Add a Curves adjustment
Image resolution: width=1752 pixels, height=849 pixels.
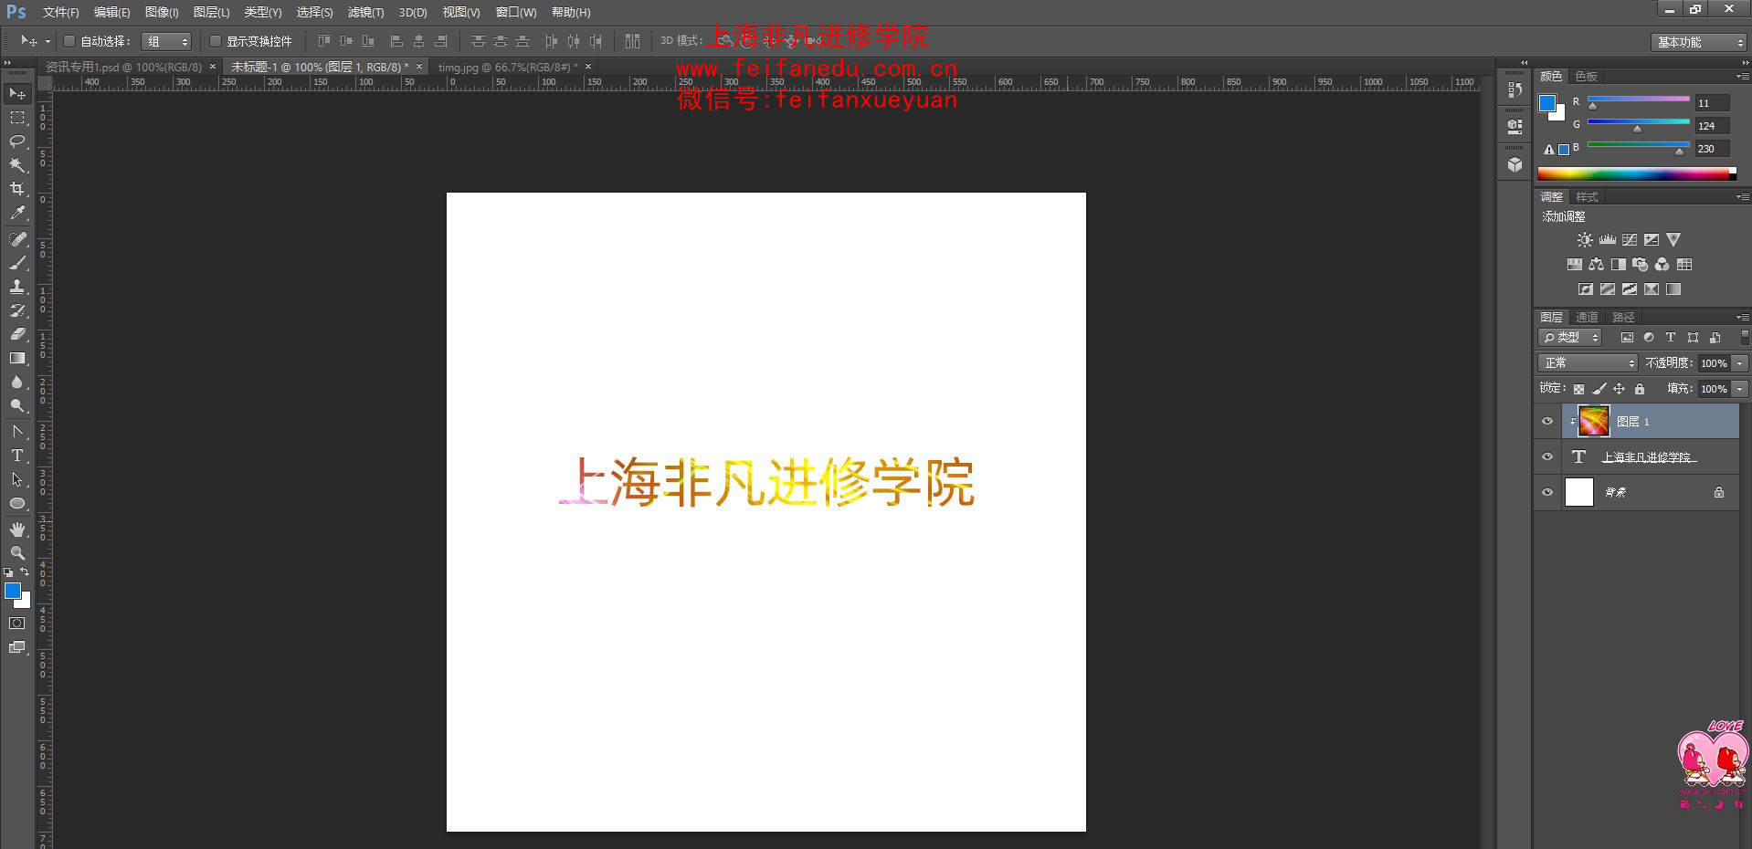(x=1630, y=240)
